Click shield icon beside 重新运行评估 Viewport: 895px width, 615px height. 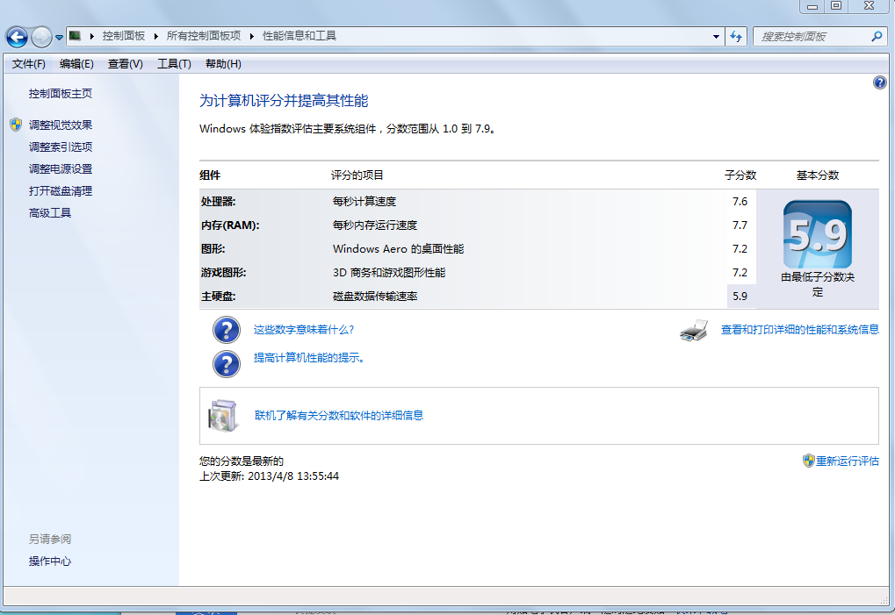808,461
